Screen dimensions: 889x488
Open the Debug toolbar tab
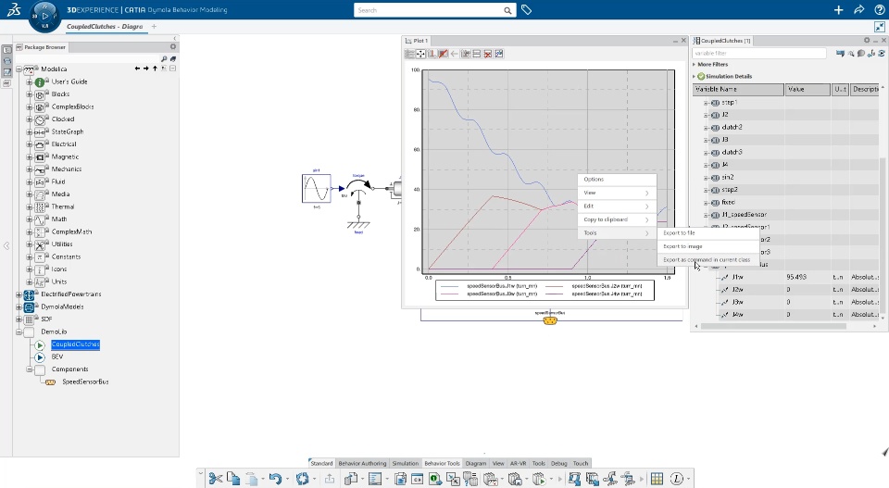(559, 463)
